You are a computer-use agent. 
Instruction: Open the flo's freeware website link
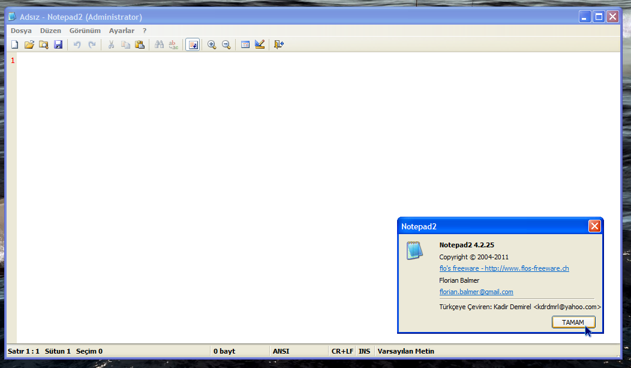[x=504, y=268]
